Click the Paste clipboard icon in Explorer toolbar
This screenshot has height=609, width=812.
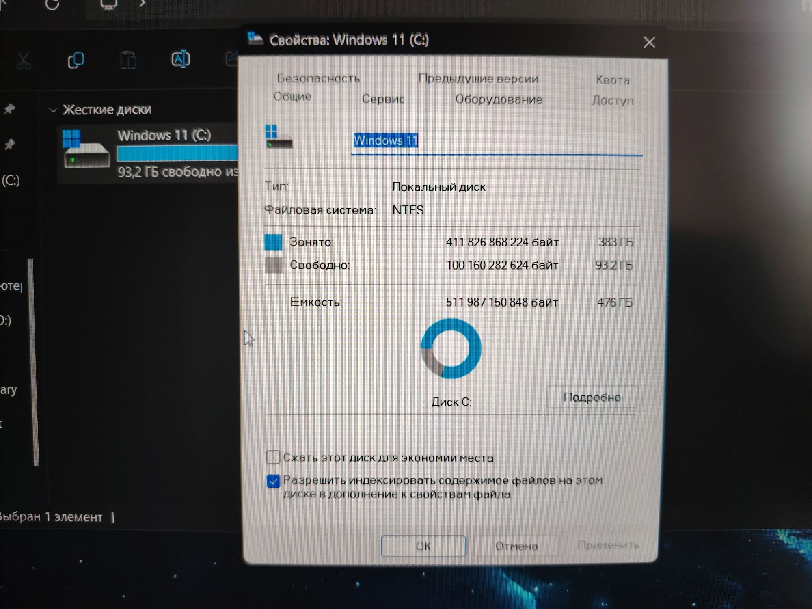pos(128,60)
